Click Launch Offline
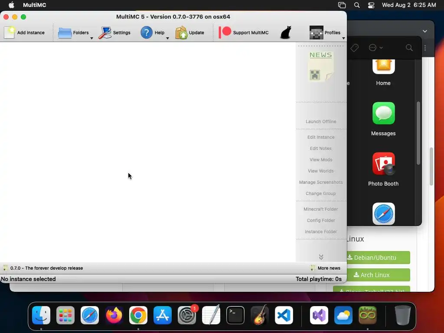 click(x=321, y=121)
